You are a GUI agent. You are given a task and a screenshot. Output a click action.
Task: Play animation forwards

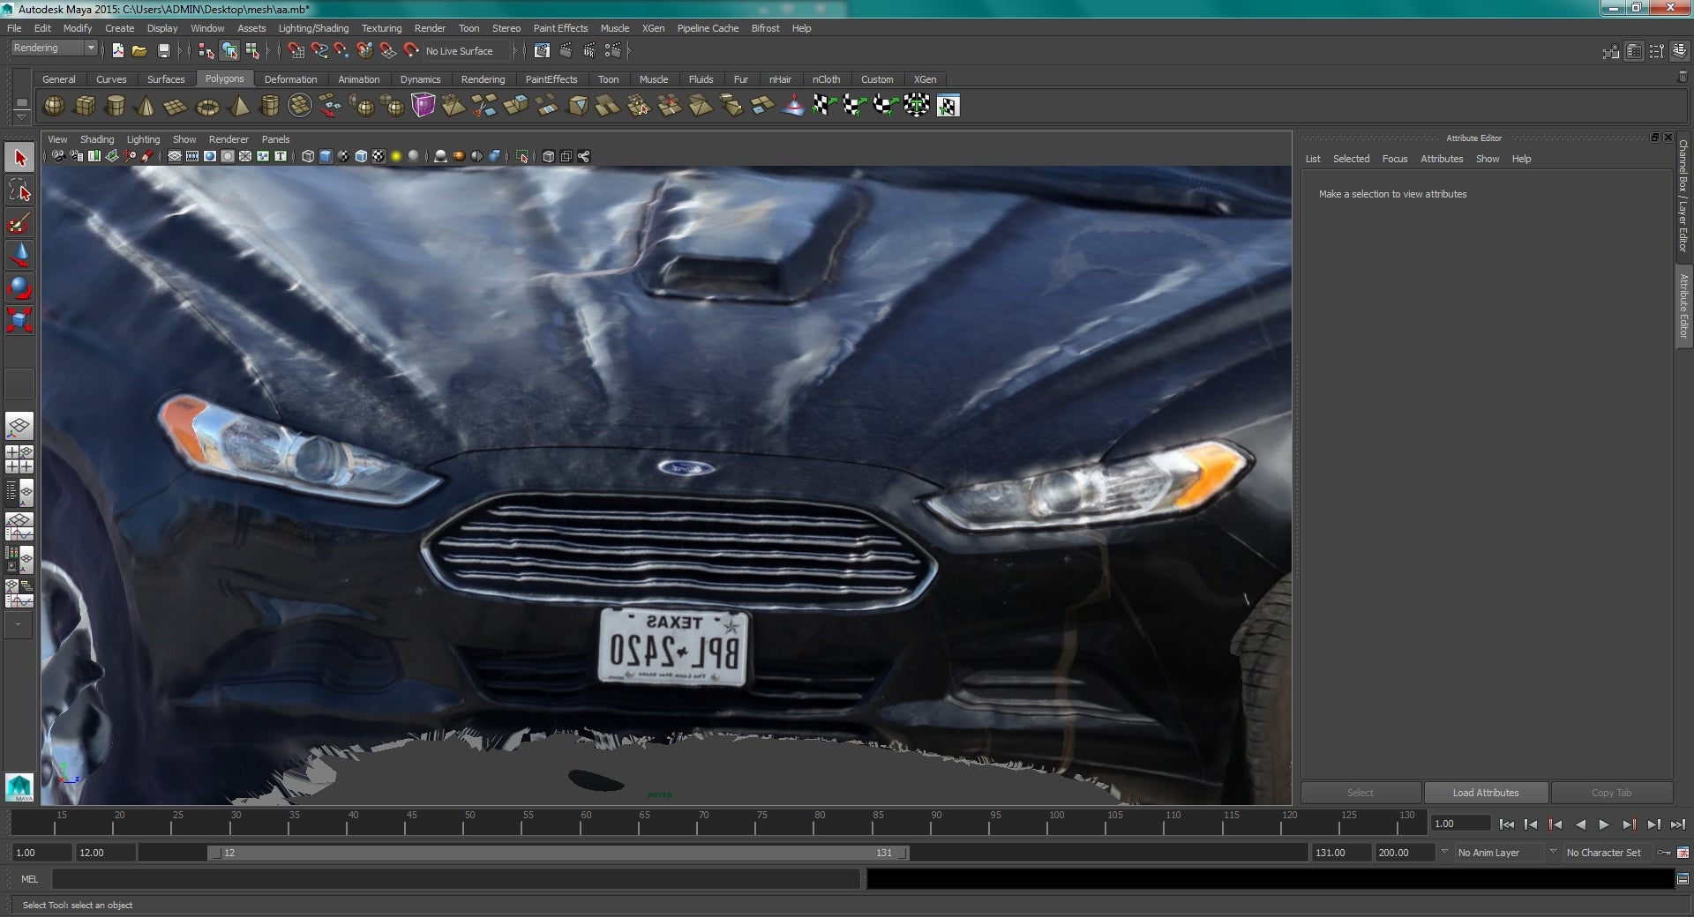(1604, 824)
